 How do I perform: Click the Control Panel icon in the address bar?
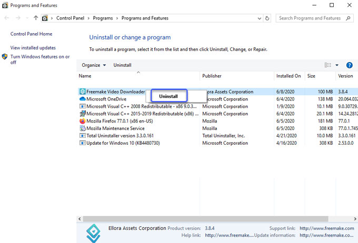click(45, 18)
